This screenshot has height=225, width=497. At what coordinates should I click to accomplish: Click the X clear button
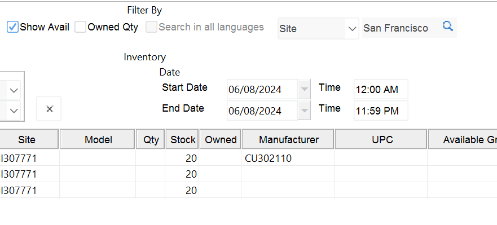(x=49, y=109)
